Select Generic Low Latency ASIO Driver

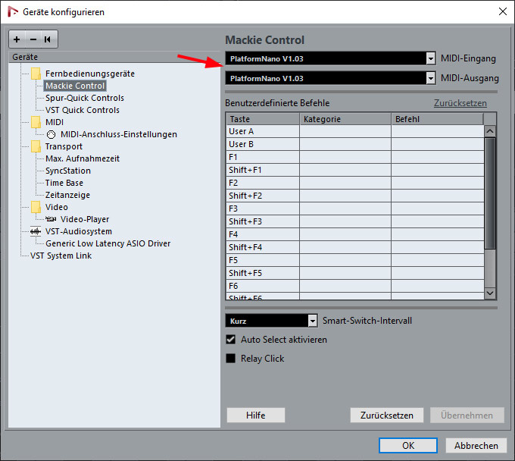(108, 243)
